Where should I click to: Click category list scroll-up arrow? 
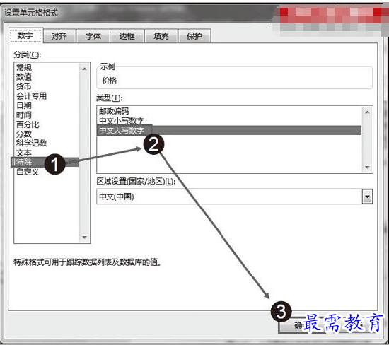pos(85,69)
